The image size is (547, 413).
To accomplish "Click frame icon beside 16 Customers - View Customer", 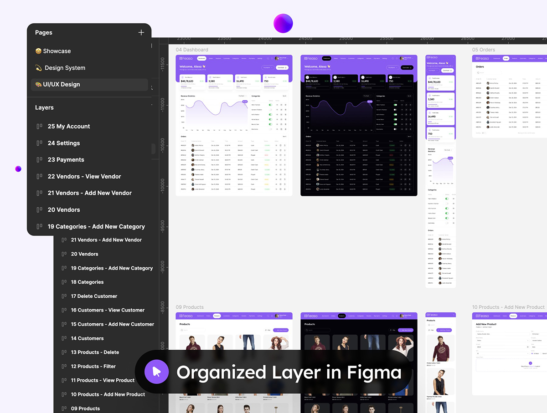I will [64, 310].
